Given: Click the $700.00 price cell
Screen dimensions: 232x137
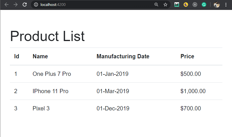Looking at the screenshot, I should tap(191, 108).
